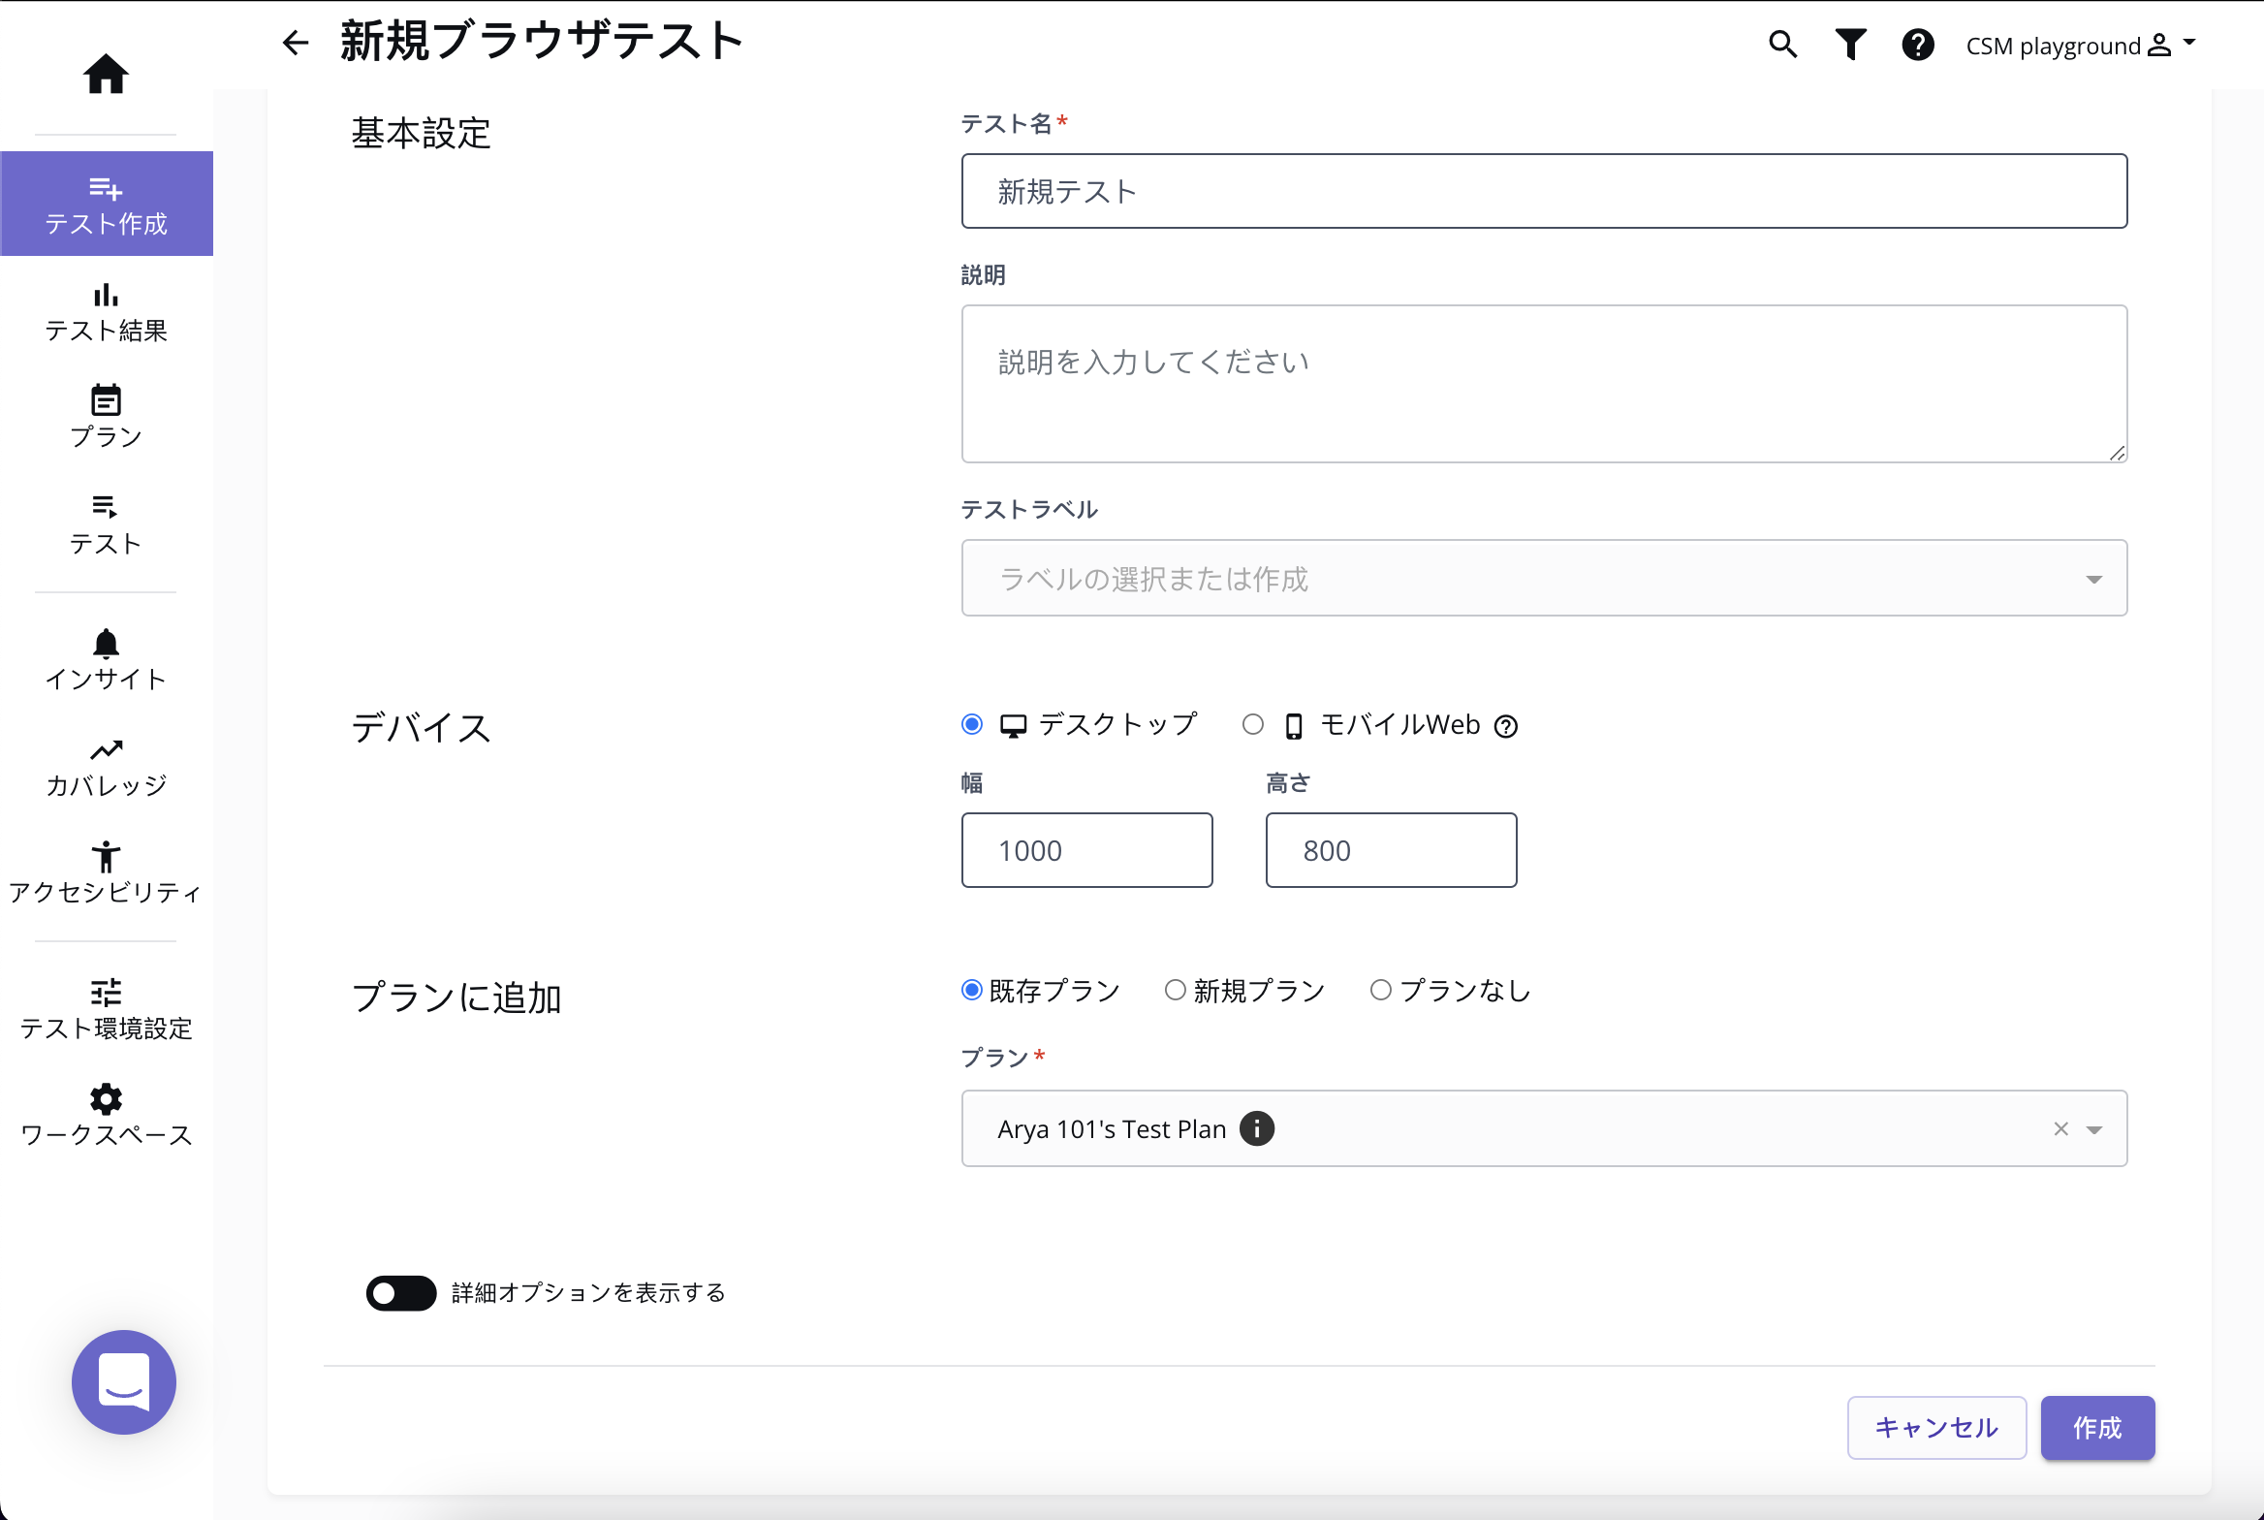Select the モバイルWeb device radio button

pyautogui.click(x=1253, y=724)
